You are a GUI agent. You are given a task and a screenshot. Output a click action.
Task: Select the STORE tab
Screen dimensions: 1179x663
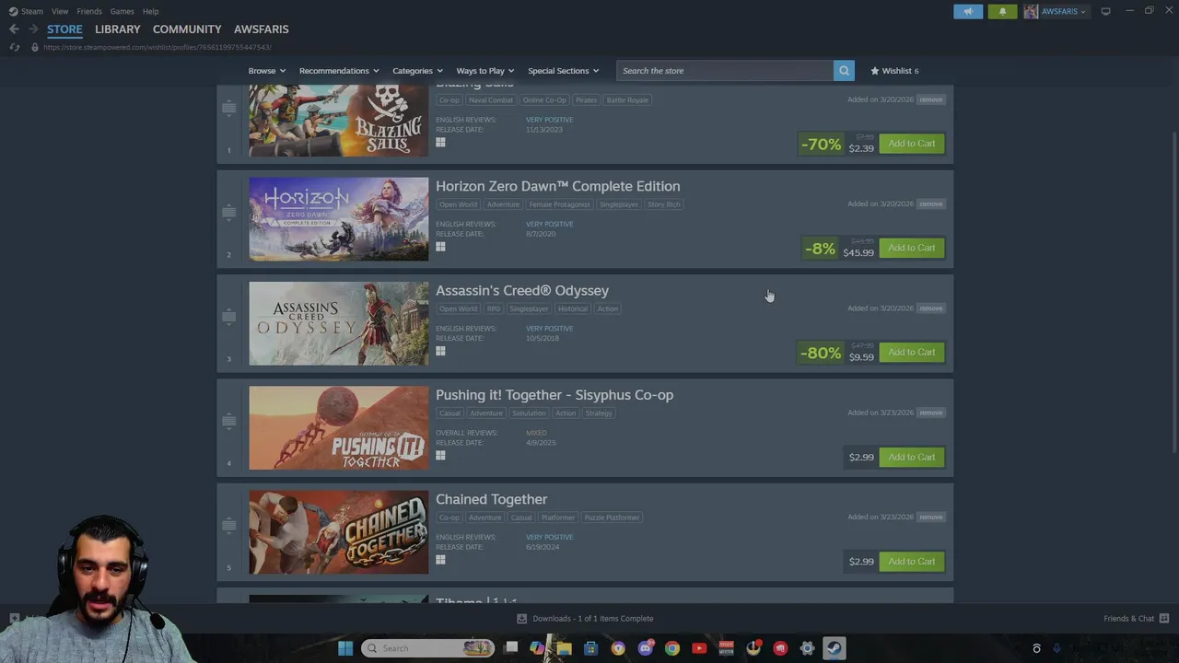click(x=64, y=29)
